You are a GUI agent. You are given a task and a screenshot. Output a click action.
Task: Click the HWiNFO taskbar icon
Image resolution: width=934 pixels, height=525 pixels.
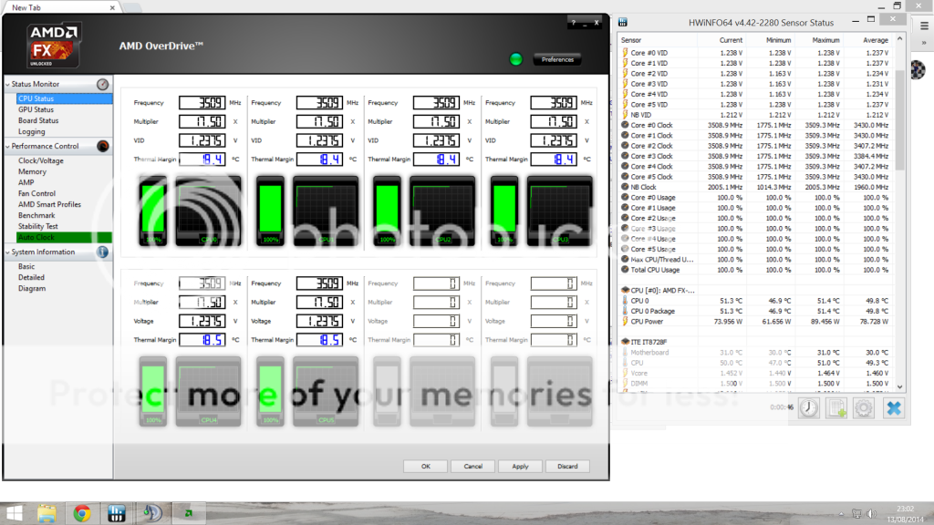coord(117,513)
